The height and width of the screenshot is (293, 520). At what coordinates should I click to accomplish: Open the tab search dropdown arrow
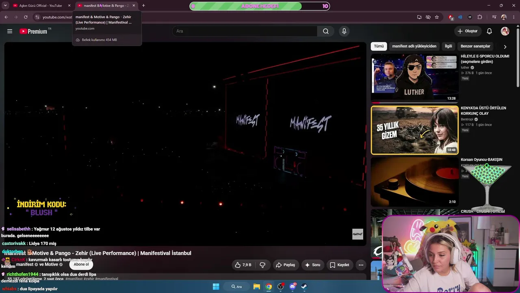pyautogui.click(x=5, y=6)
